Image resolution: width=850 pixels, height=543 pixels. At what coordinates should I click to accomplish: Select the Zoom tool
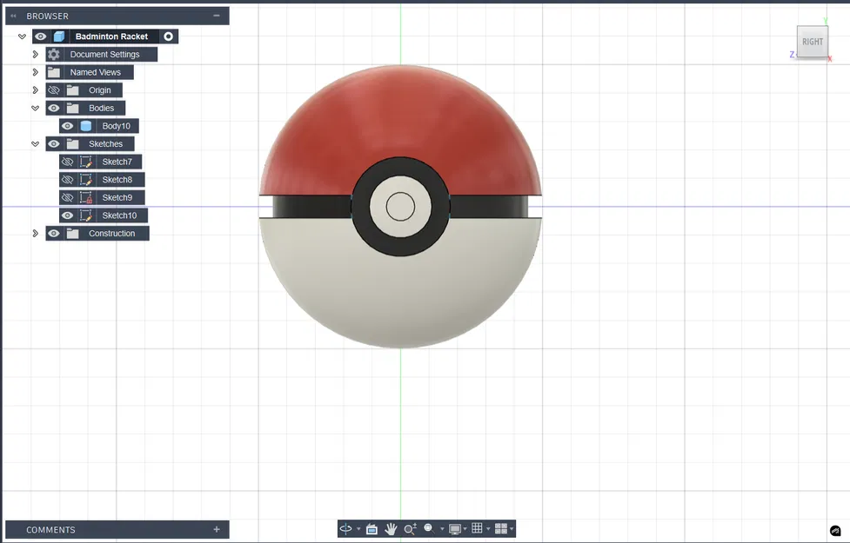pyautogui.click(x=410, y=529)
